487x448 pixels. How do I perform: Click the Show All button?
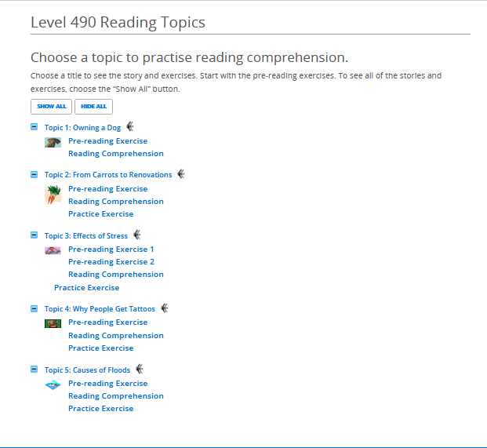51,107
